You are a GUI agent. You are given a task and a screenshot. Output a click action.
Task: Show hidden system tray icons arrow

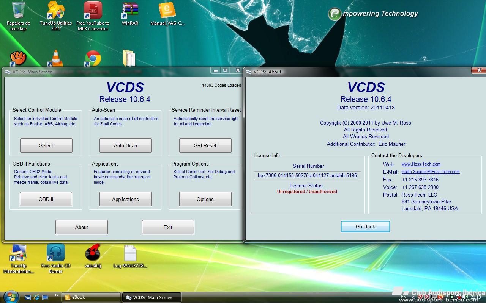click(413, 297)
